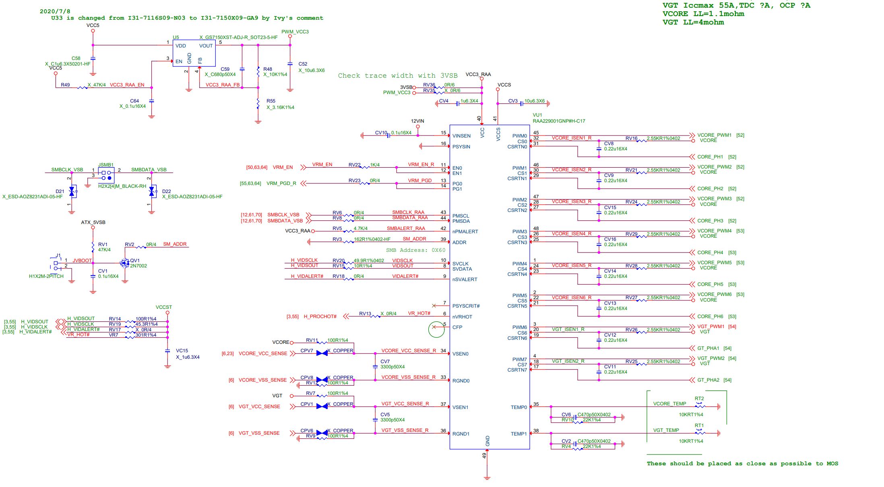
Task: Click the H_PROCHOT# off-page connector label
Action: (x=320, y=316)
